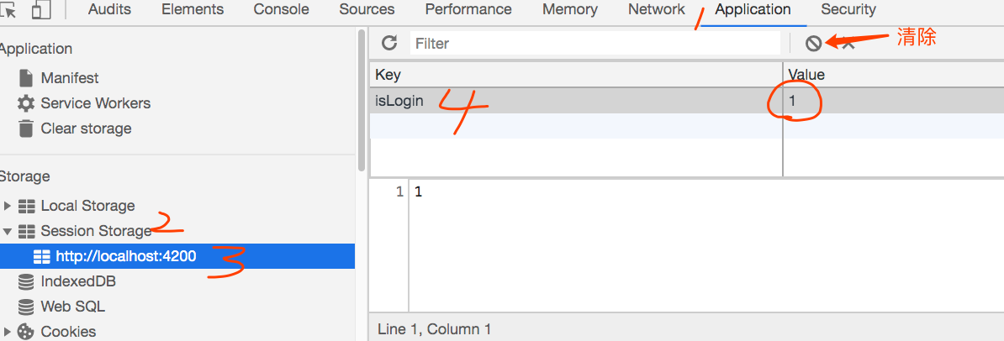Open the Console tab

point(281,9)
